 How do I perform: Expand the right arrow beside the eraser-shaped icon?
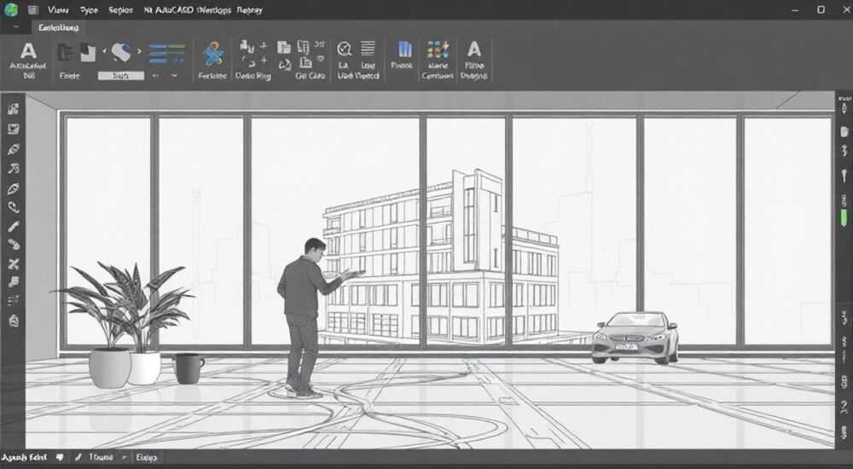click(139, 52)
